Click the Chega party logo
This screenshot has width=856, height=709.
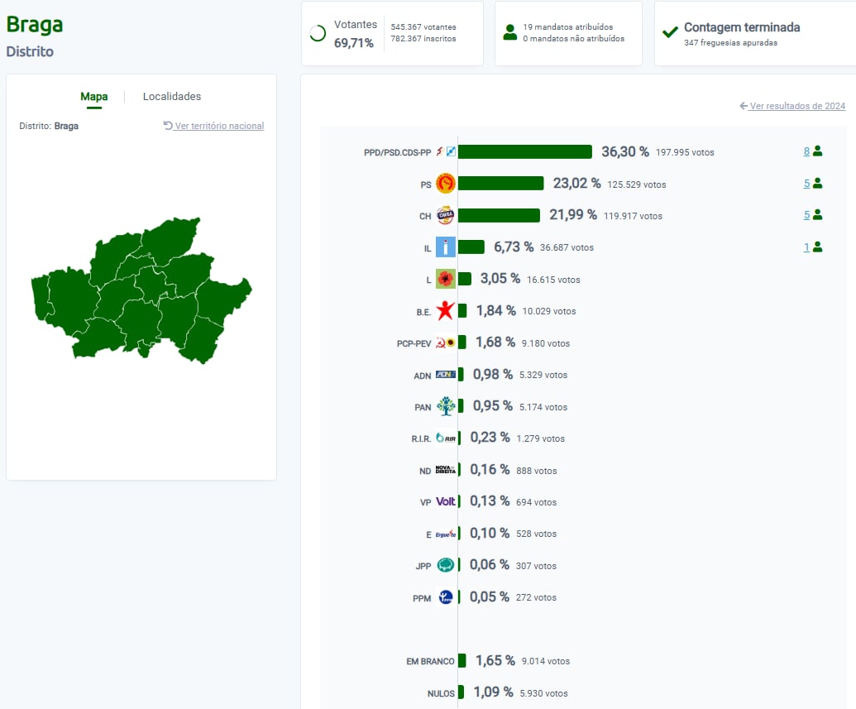pos(445,216)
